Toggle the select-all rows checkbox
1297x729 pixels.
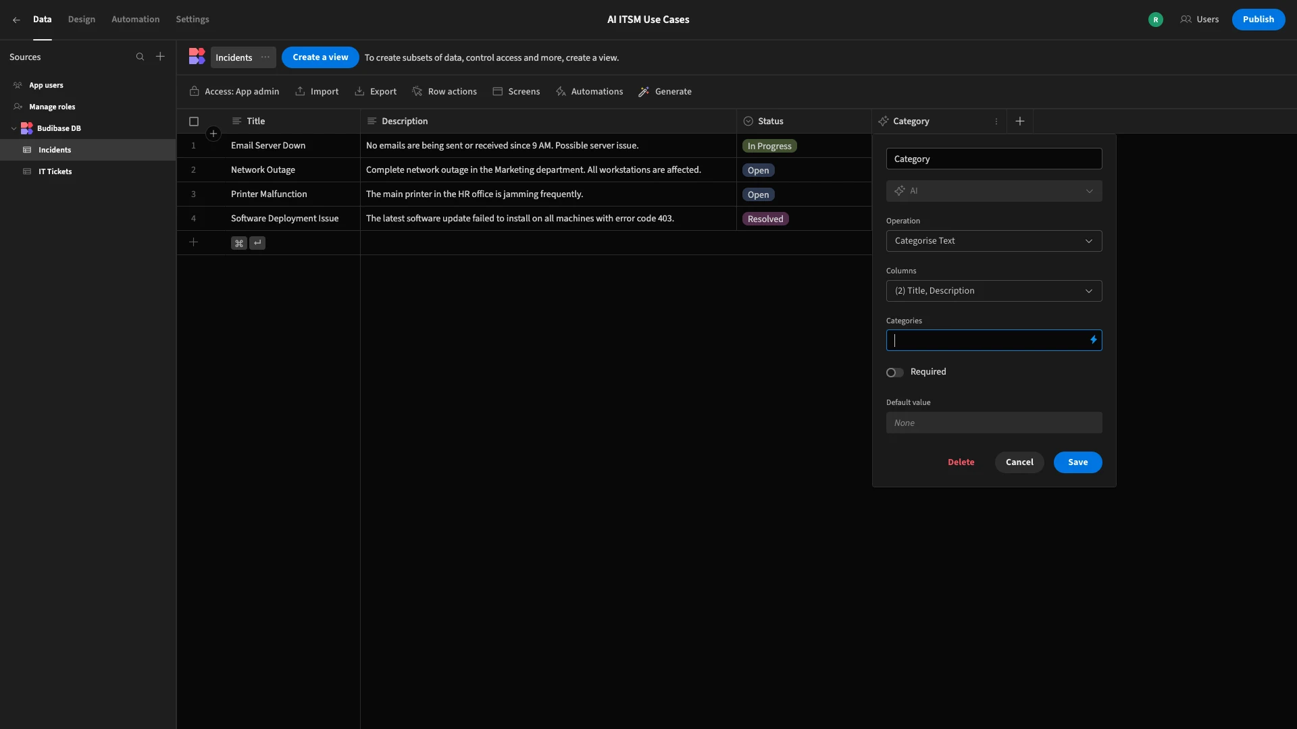(x=194, y=122)
